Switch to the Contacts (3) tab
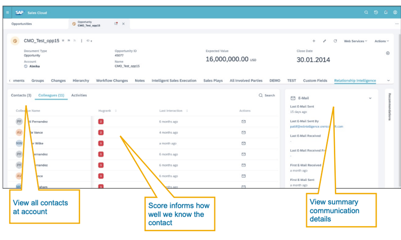Image resolution: width=401 pixels, height=240 pixels. click(x=21, y=95)
